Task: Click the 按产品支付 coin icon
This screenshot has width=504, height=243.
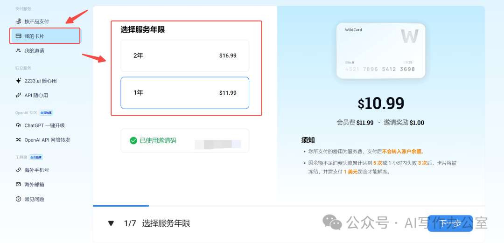Action: pyautogui.click(x=18, y=21)
